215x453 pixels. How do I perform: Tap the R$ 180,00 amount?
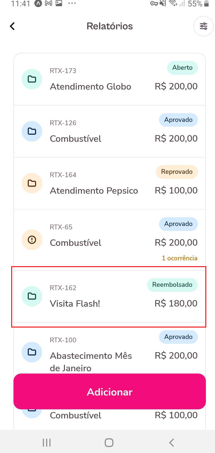coord(176,304)
